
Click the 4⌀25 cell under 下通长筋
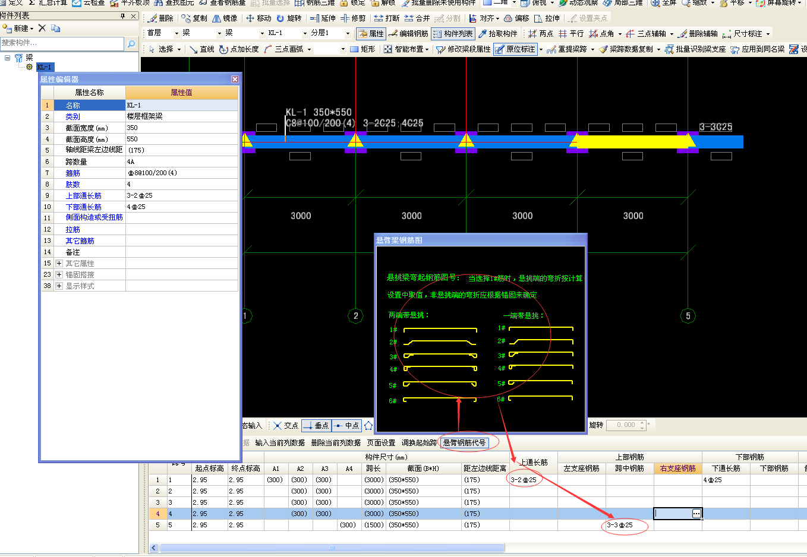[x=726, y=480]
